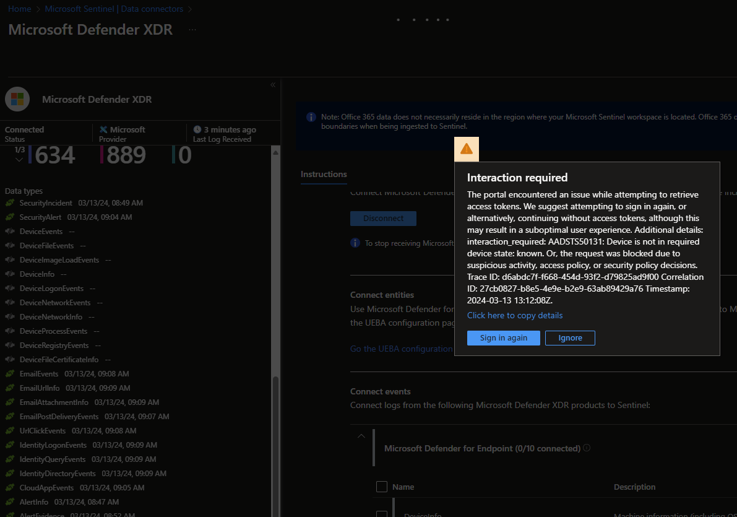Click the clock icon beside 3 minutes ago
The height and width of the screenshot is (517, 737).
pos(197,129)
